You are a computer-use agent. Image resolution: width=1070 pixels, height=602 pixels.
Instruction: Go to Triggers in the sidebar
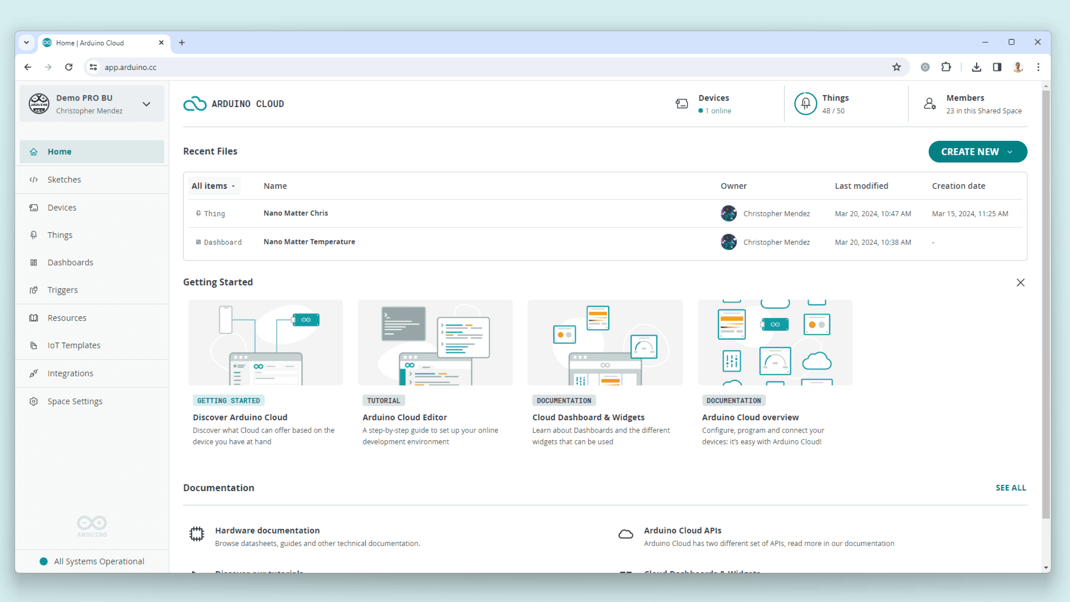pos(62,290)
